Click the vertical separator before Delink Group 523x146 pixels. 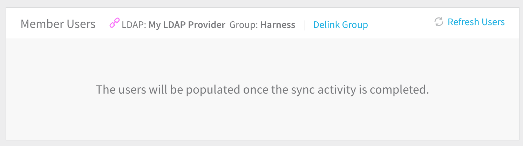tap(305, 25)
